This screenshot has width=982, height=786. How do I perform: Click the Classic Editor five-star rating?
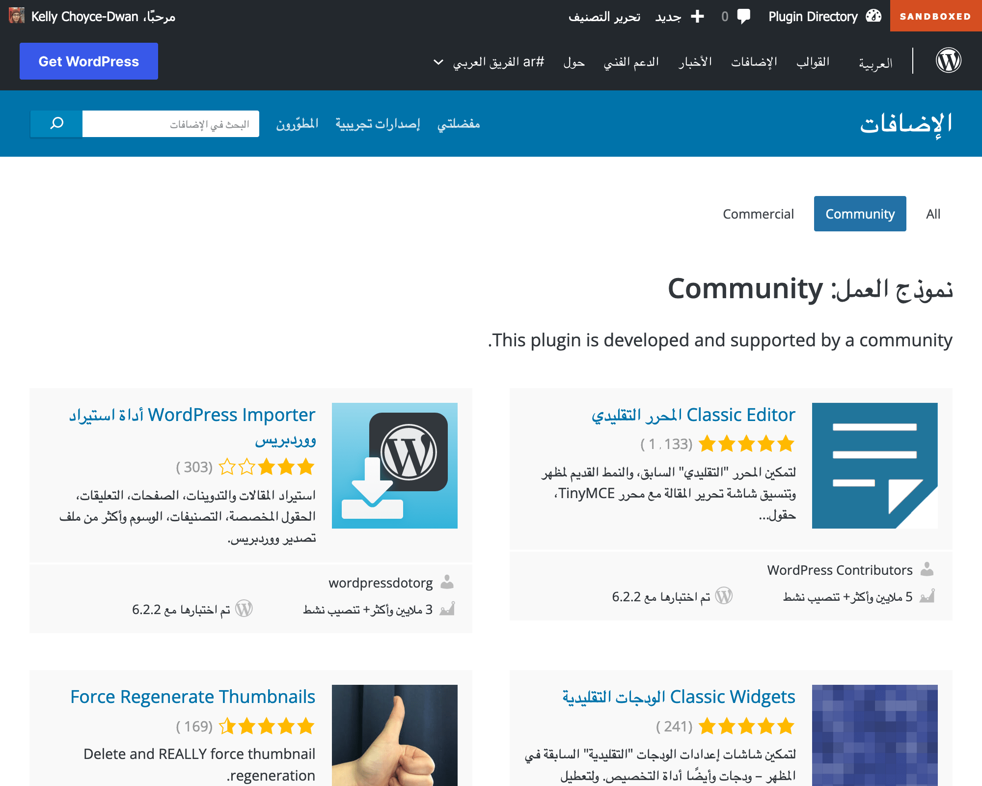[746, 444]
